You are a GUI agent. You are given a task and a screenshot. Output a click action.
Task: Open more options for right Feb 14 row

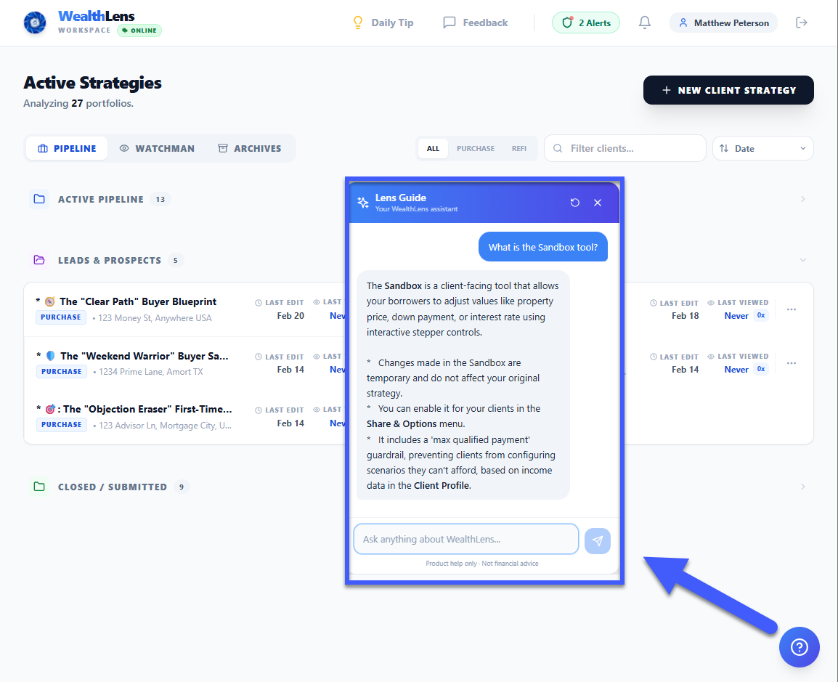(792, 363)
